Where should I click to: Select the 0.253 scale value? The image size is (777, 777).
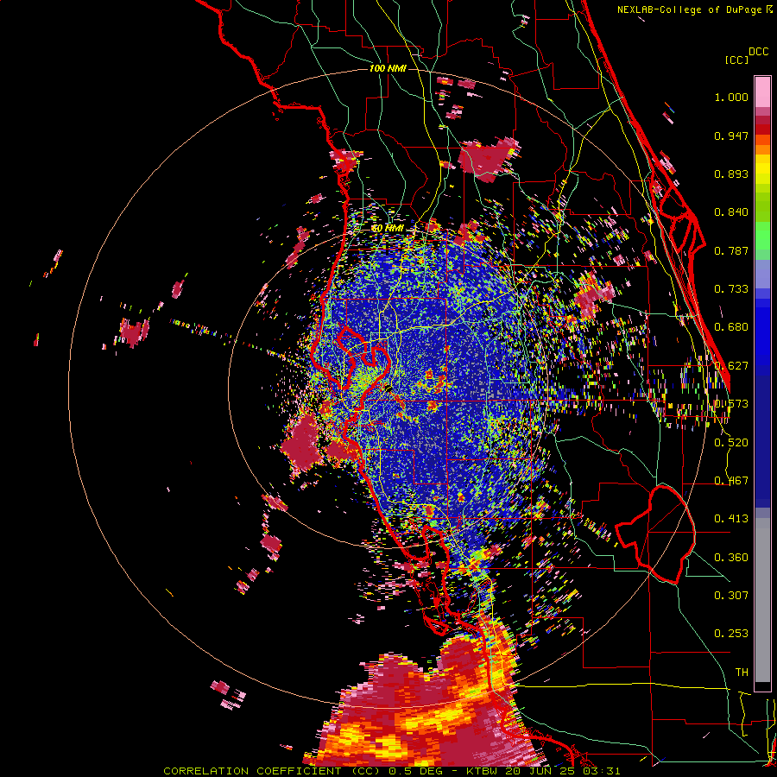tap(731, 634)
